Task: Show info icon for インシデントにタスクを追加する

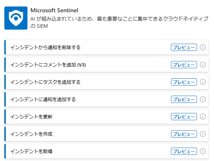Action: click(x=203, y=82)
